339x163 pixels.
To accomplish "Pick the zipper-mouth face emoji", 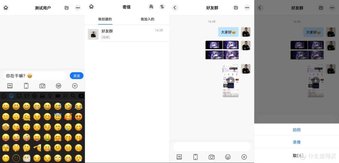I will [47, 148].
